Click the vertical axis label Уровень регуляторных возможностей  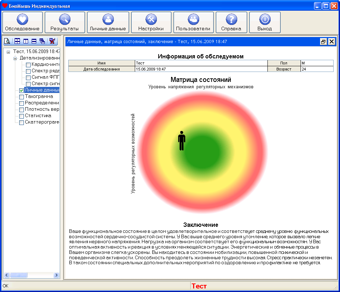tap(133, 153)
